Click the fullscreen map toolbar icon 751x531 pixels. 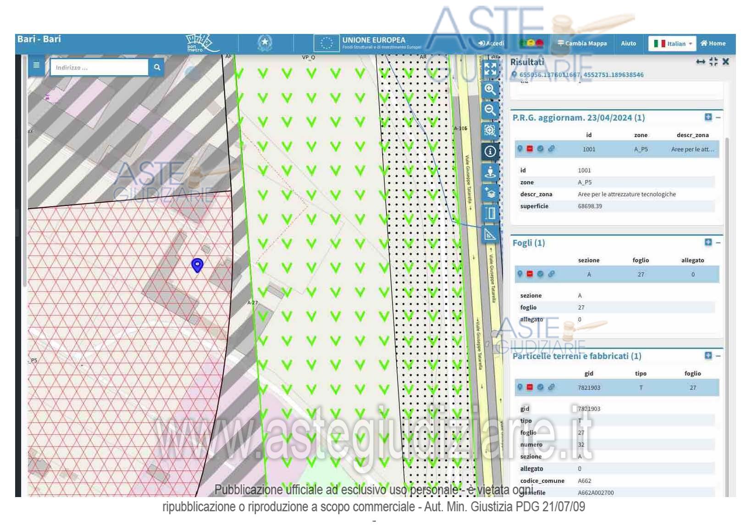[490, 69]
